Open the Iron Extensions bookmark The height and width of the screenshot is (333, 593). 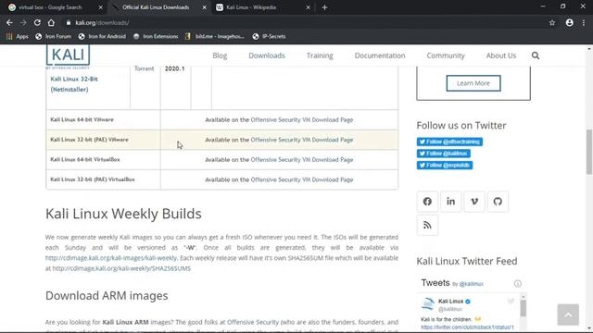[x=156, y=36]
